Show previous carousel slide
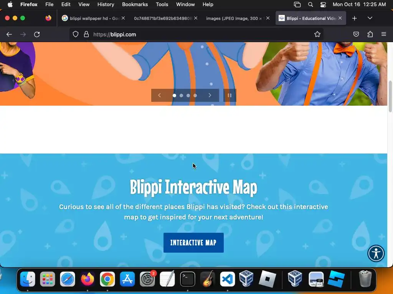This screenshot has width=393, height=294. pyautogui.click(x=159, y=95)
